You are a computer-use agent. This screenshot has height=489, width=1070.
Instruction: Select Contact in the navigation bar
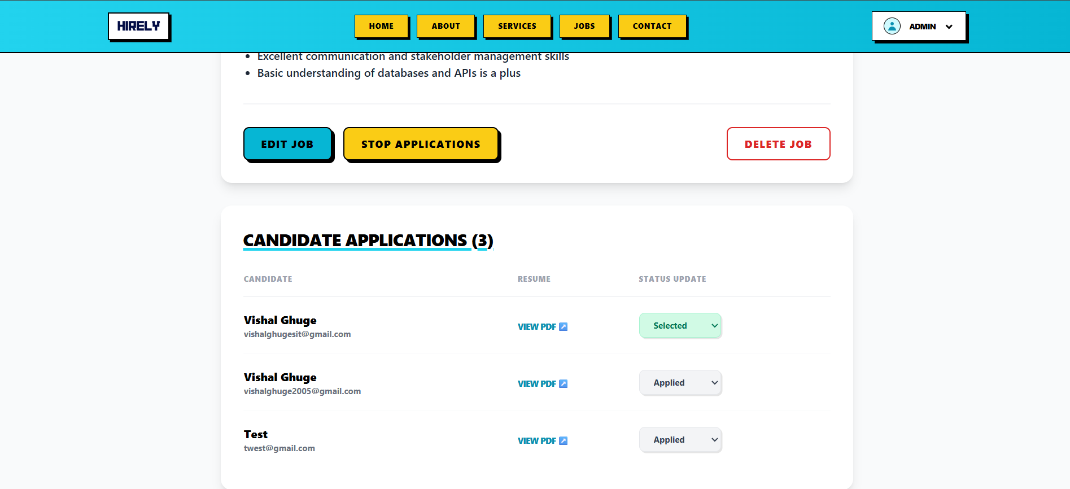[652, 26]
